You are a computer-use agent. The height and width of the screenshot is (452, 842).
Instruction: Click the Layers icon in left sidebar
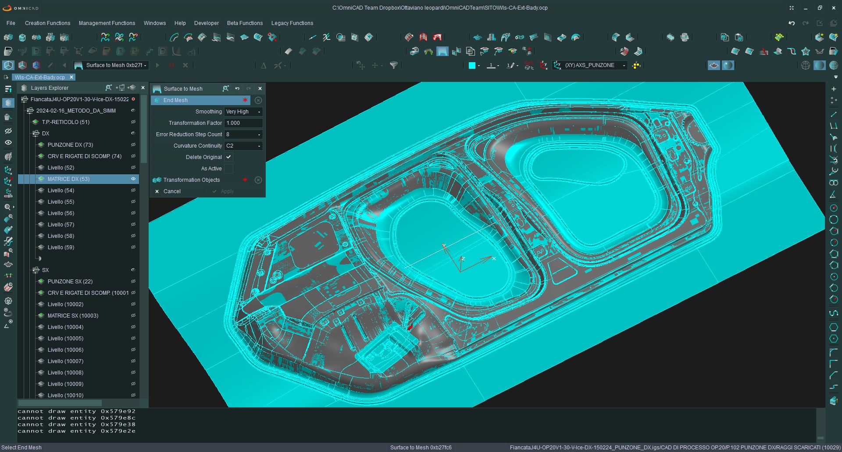pos(8,102)
